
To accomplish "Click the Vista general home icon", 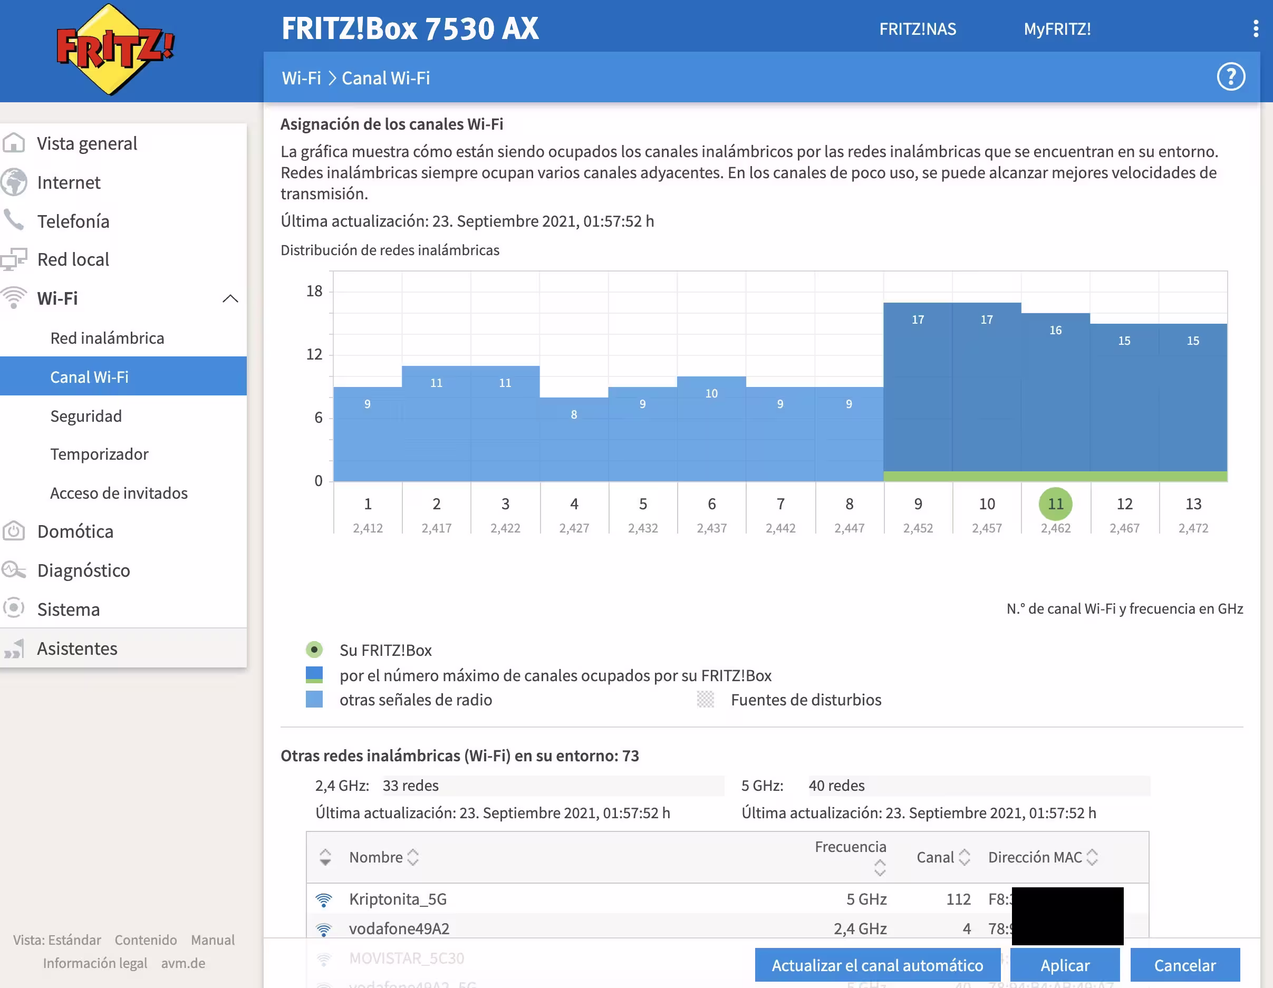I will (14, 143).
